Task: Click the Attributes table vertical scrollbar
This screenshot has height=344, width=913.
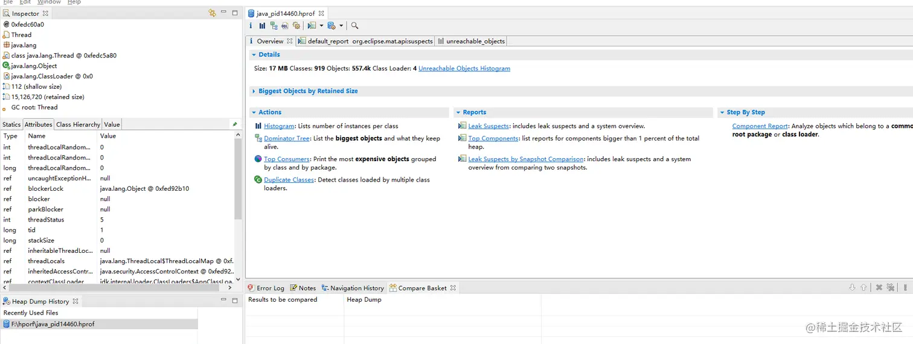Action: pyautogui.click(x=238, y=181)
